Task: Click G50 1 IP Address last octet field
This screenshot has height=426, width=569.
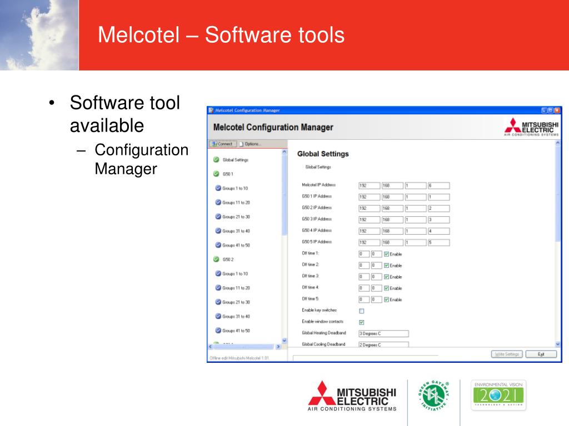Action: coord(439,197)
